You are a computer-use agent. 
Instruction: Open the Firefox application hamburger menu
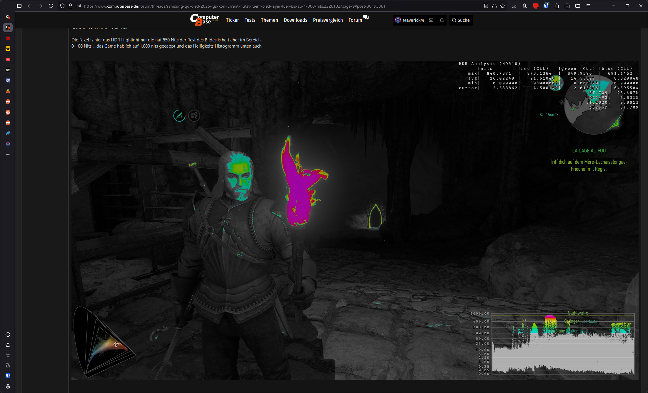click(x=588, y=6)
